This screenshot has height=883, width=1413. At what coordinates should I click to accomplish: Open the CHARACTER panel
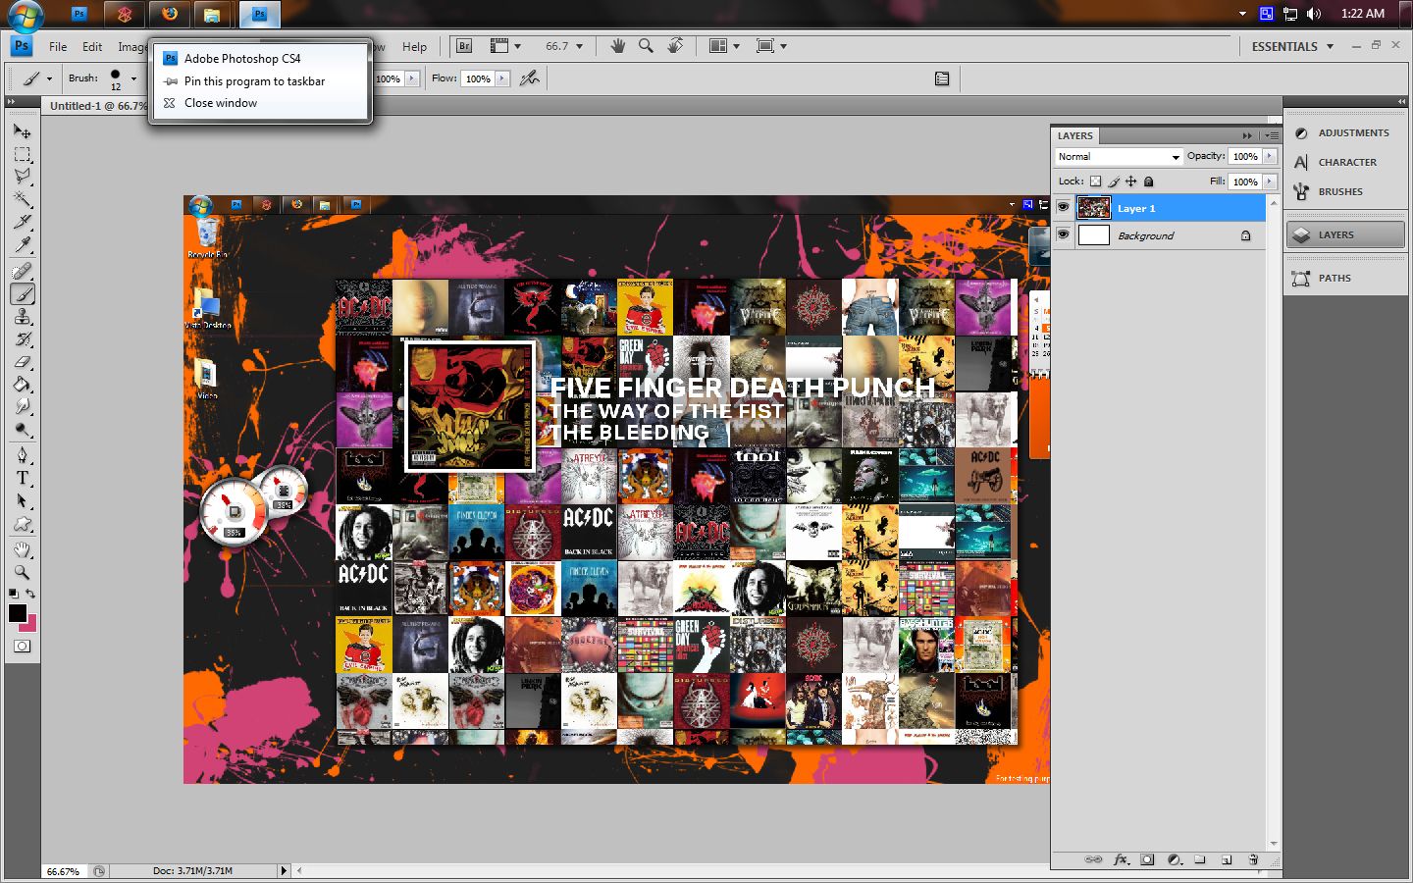click(1343, 162)
